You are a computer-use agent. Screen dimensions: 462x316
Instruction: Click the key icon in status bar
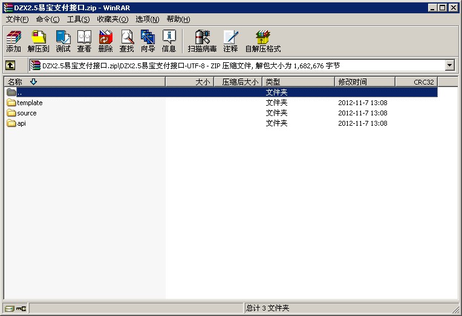[x=21, y=308]
